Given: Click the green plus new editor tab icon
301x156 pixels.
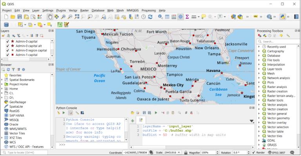Looking at the screenshot, I should (132, 121).
